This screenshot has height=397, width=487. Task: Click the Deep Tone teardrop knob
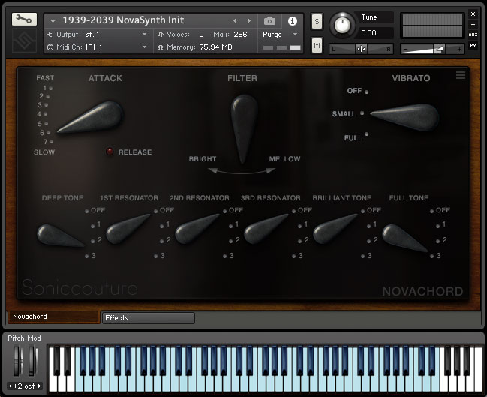(x=59, y=236)
